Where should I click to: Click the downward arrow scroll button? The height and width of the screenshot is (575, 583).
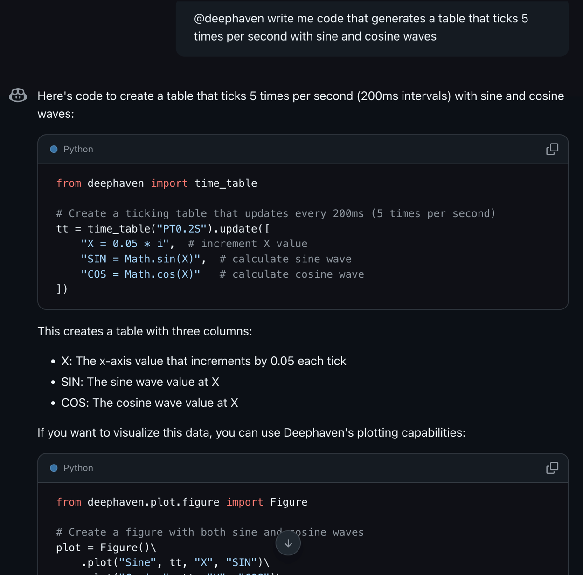click(x=288, y=542)
